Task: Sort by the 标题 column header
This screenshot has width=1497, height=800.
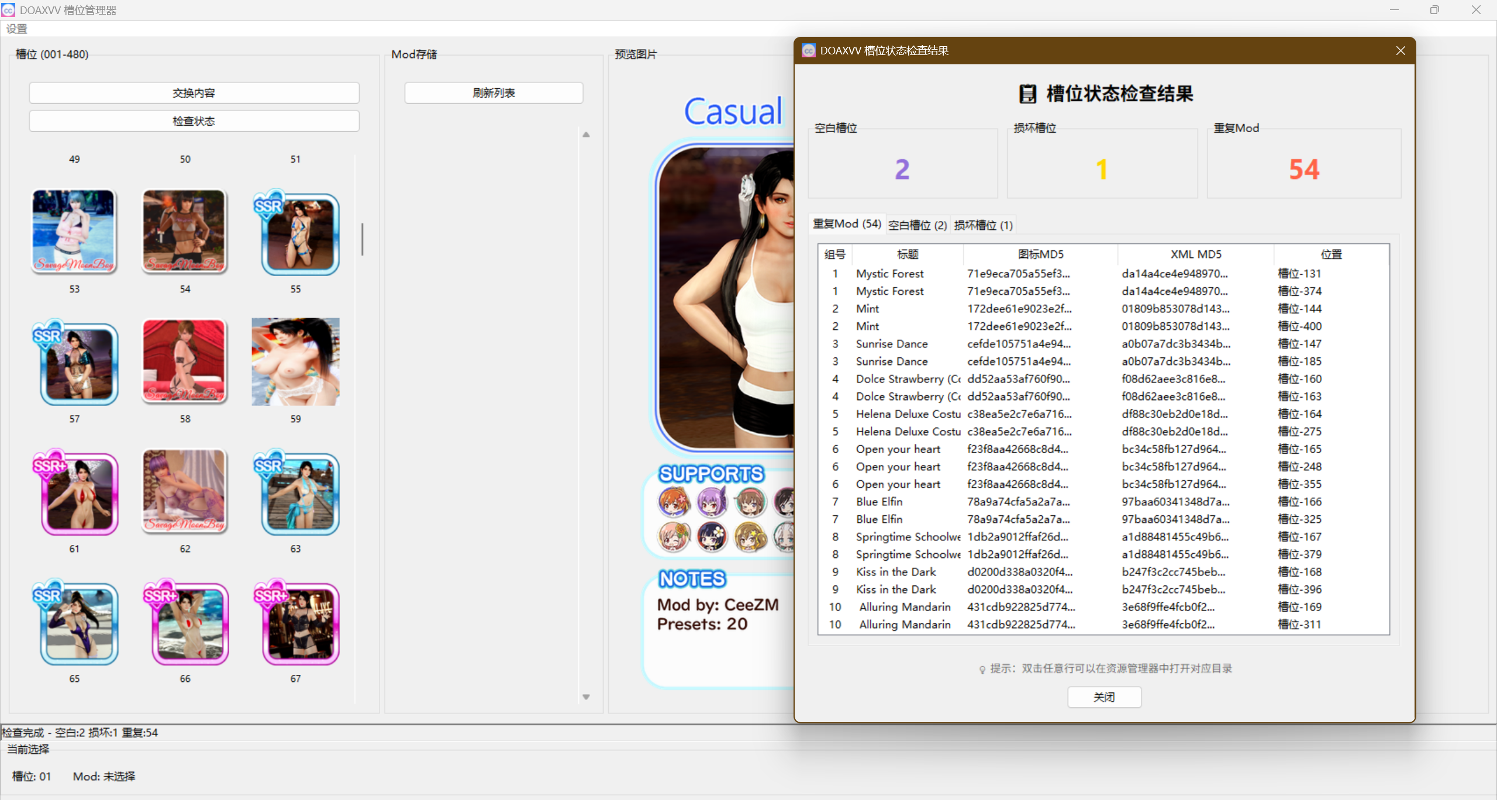Action: [908, 254]
